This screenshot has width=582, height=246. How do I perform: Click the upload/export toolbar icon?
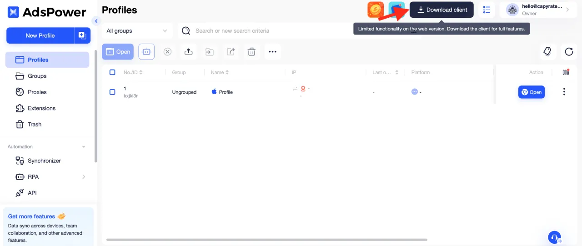(x=188, y=52)
